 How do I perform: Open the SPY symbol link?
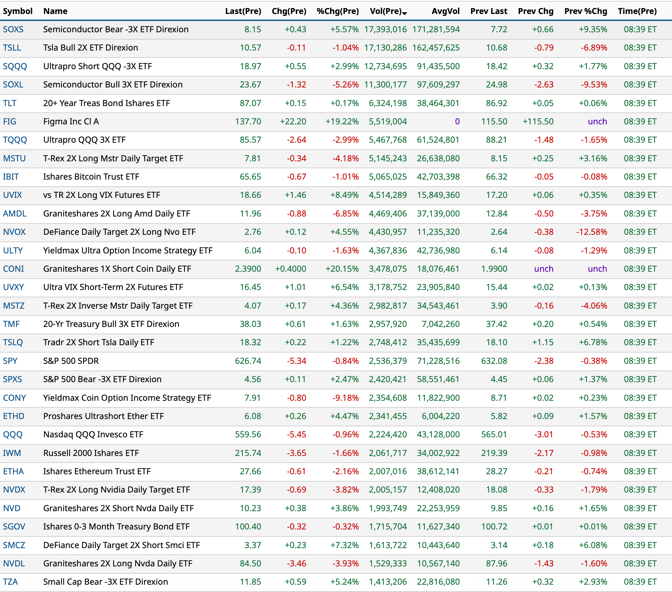click(x=10, y=361)
